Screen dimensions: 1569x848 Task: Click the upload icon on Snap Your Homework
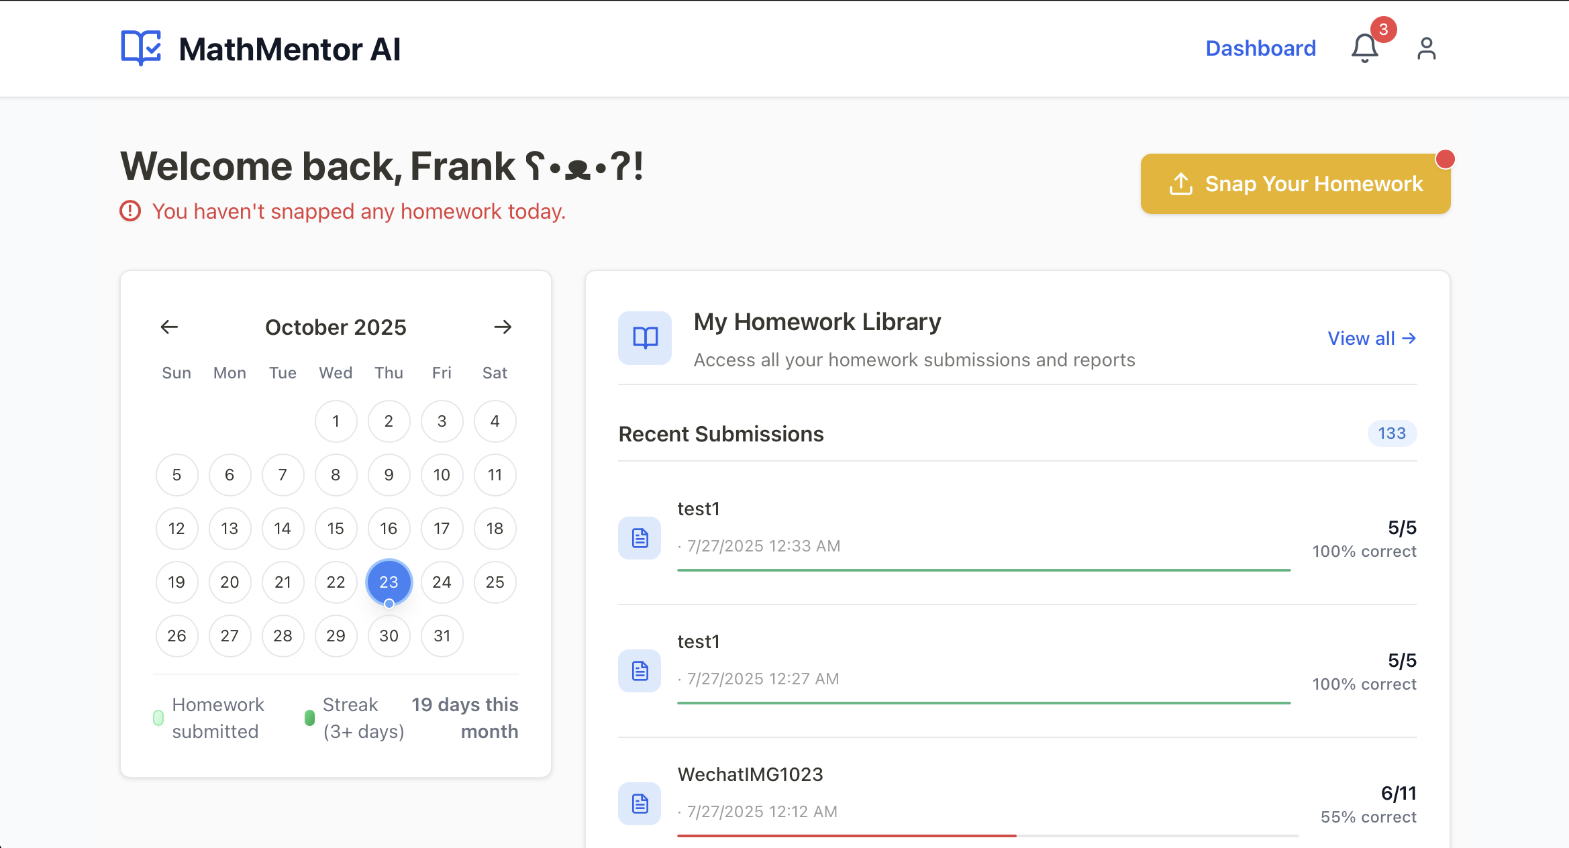tap(1181, 183)
